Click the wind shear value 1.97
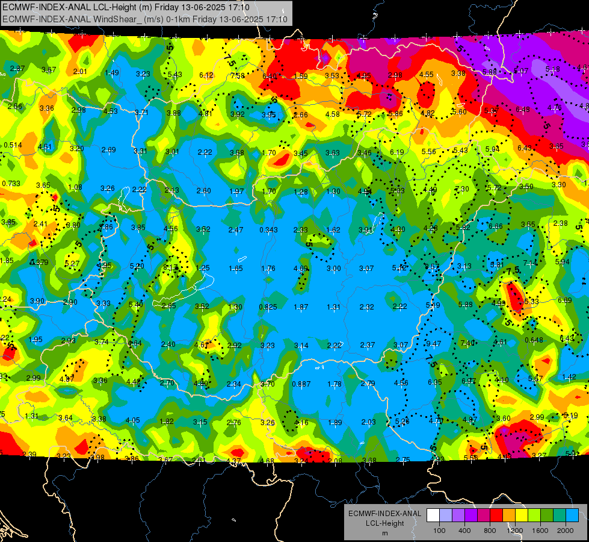This screenshot has height=542, width=589. [236, 191]
